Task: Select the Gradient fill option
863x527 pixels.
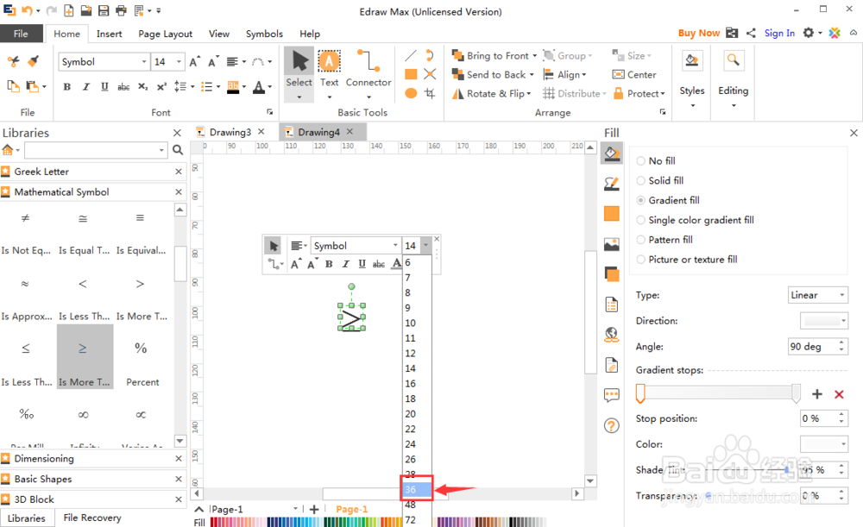Action: point(668,200)
